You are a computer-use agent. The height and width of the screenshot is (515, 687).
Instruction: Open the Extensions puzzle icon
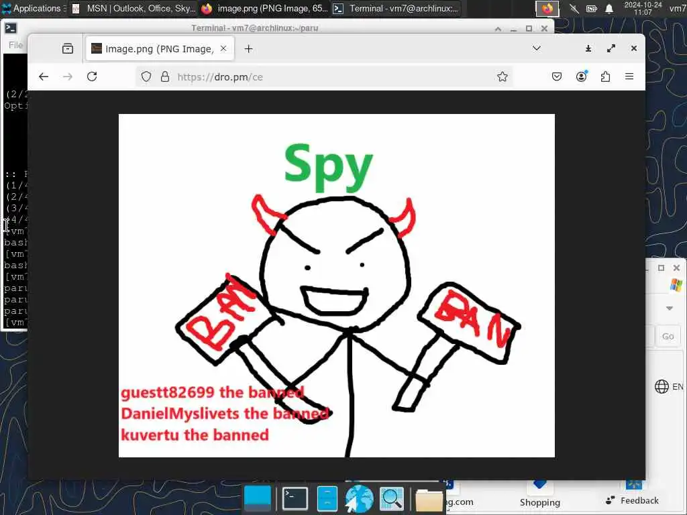(606, 77)
